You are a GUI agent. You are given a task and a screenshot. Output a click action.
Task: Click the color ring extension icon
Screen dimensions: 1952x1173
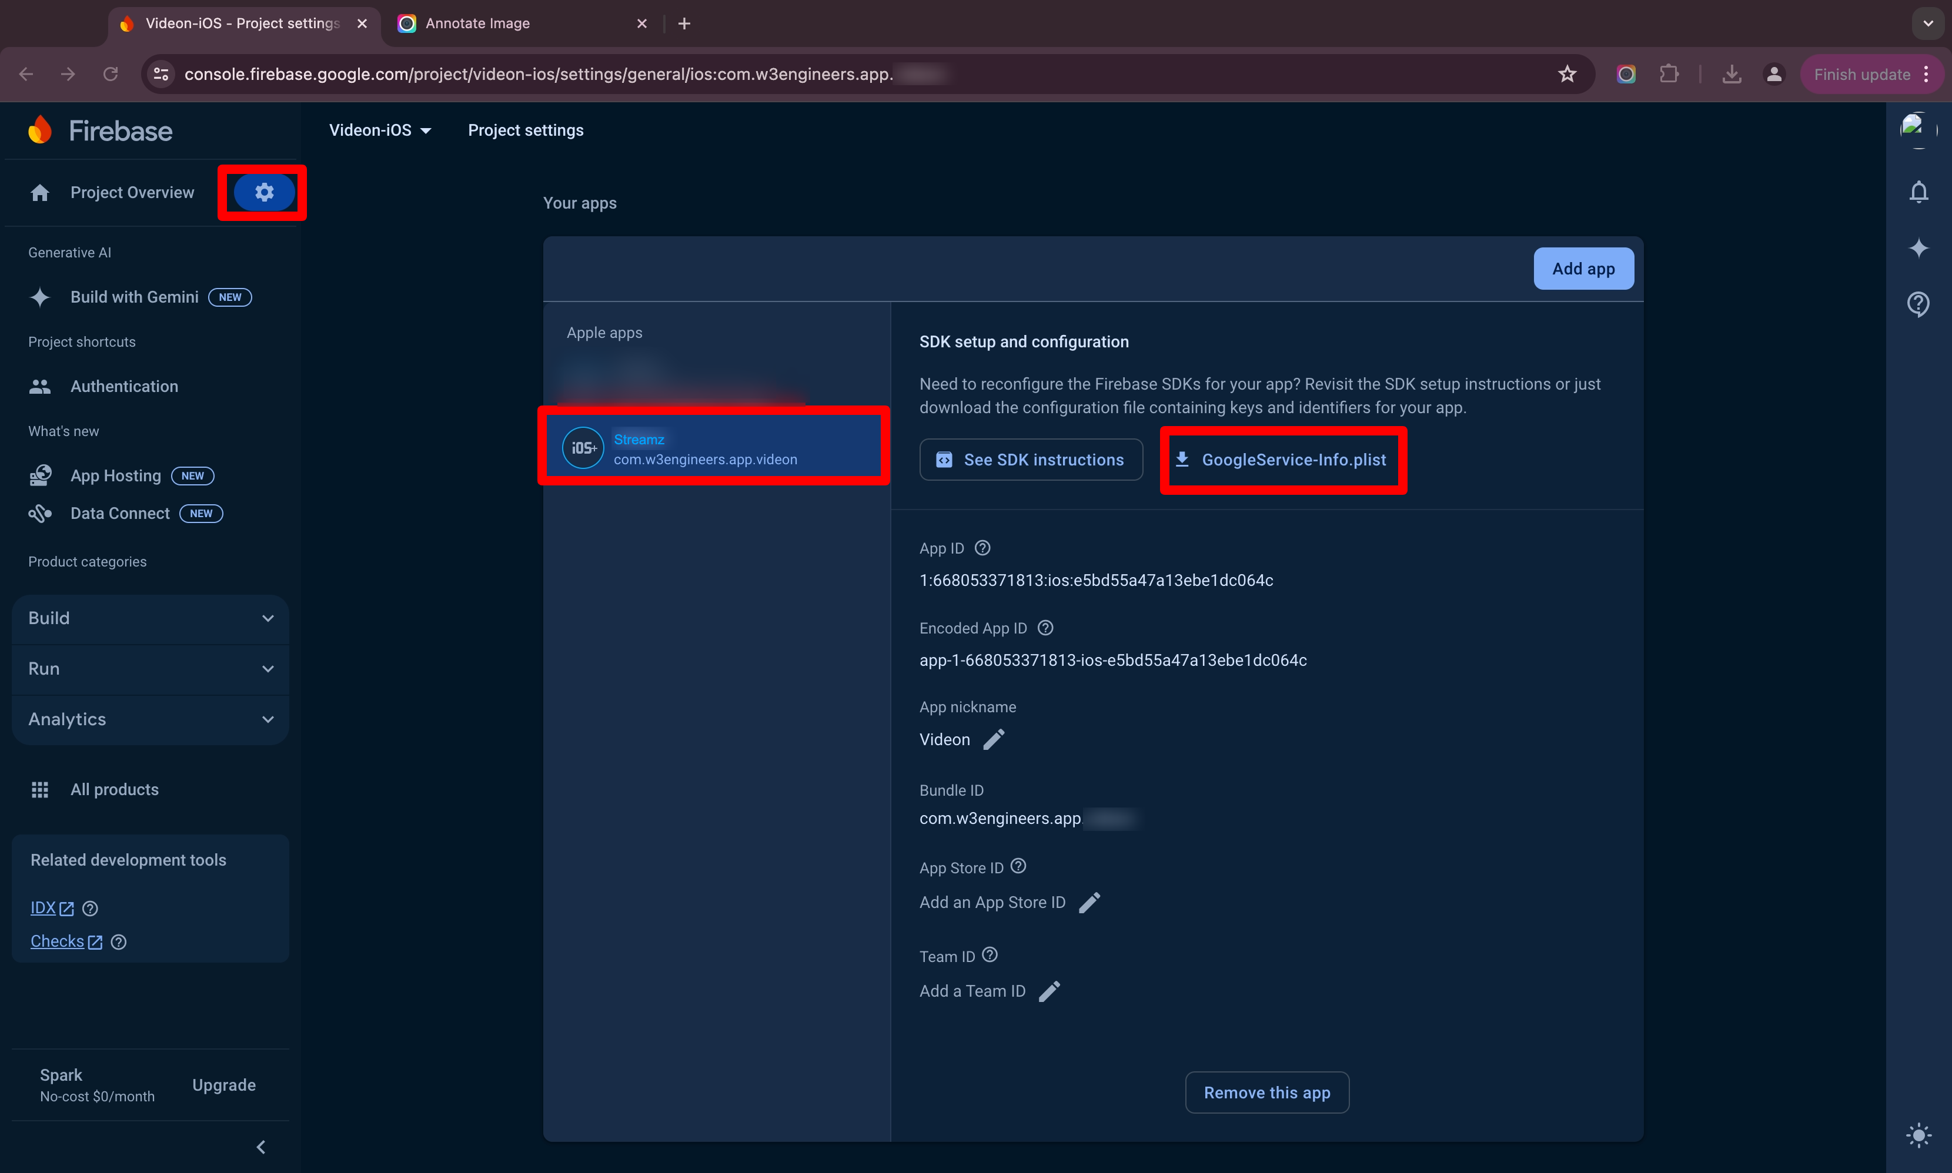coord(1626,74)
